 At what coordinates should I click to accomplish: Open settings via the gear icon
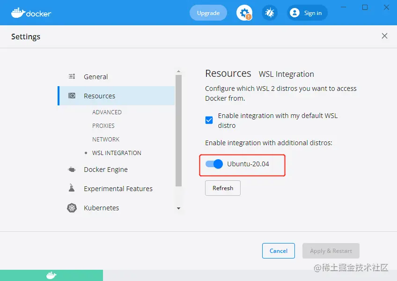(244, 13)
